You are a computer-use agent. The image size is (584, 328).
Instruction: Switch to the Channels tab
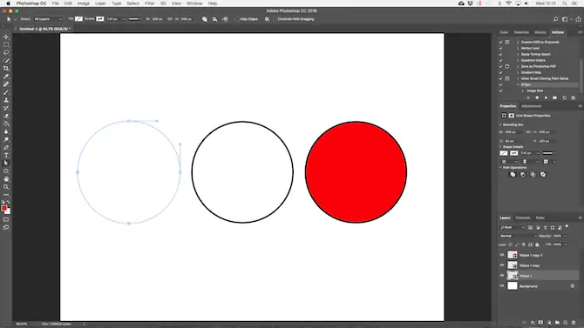[522, 218]
